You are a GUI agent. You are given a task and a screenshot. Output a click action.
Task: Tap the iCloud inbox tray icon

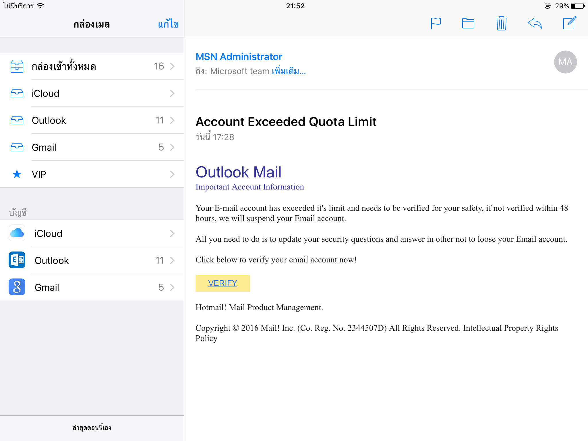pos(17,93)
